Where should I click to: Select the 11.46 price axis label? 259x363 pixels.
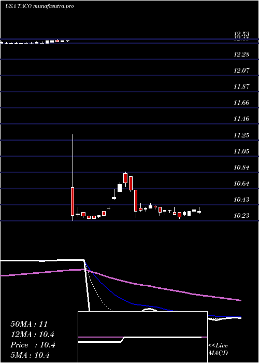[x=242, y=119]
